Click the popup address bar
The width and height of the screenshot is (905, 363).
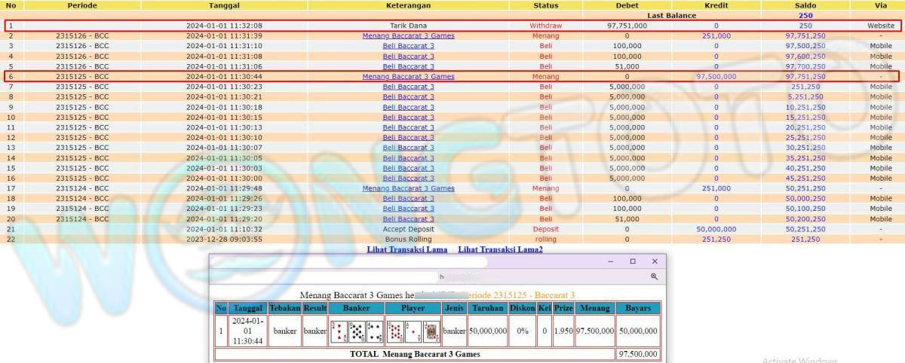[x=430, y=277]
